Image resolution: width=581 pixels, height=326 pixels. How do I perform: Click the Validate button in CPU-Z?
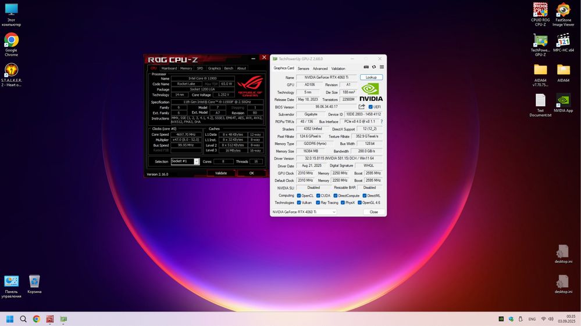[221, 173]
